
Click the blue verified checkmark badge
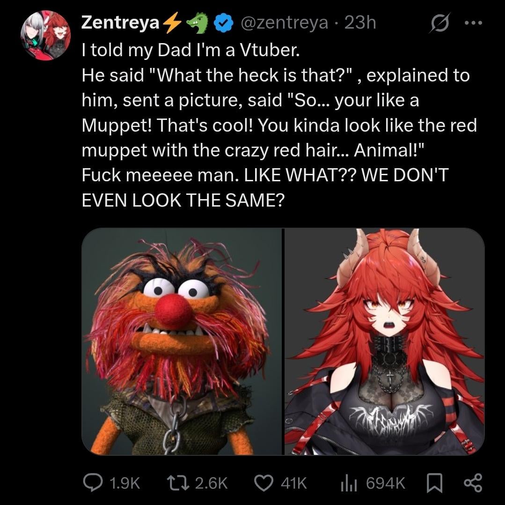(223, 23)
